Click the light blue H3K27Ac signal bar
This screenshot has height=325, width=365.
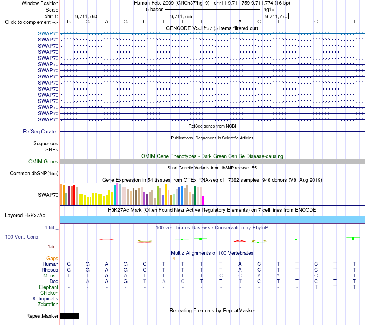pyautogui.click(x=212, y=219)
